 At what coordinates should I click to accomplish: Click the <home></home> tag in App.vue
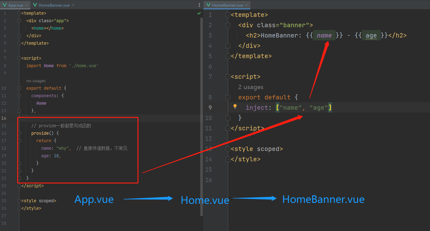pos(47,28)
